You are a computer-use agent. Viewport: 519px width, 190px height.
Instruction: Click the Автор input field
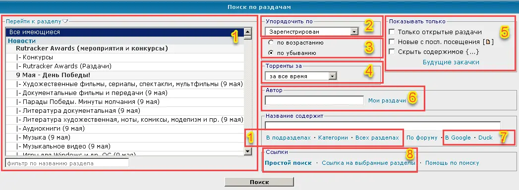tap(314, 100)
